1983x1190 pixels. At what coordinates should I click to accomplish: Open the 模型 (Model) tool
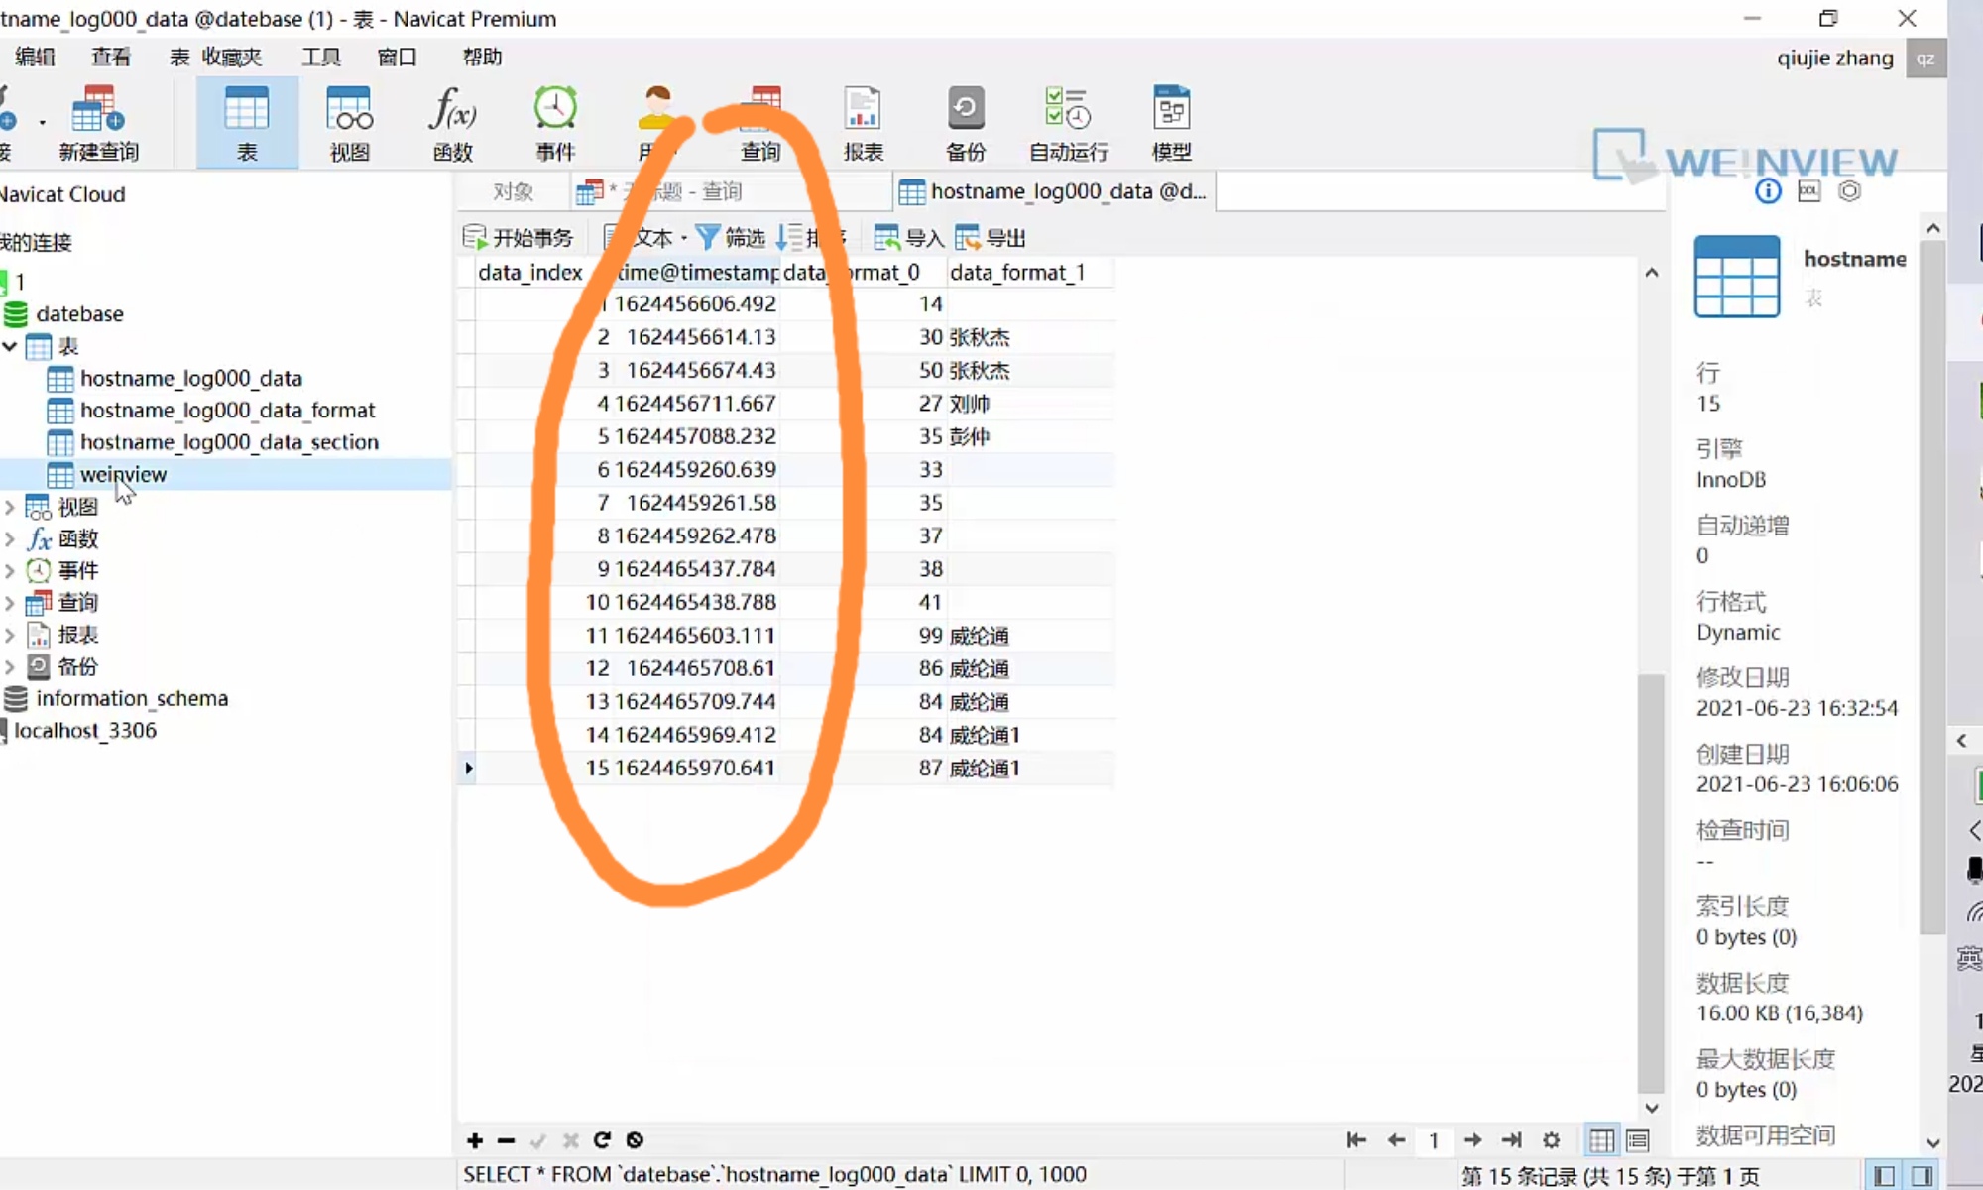(1171, 121)
